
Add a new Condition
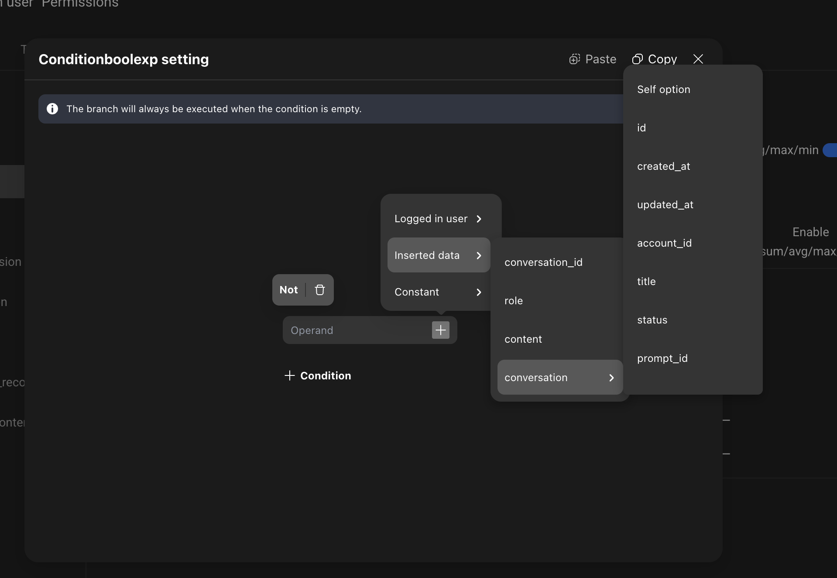click(318, 375)
